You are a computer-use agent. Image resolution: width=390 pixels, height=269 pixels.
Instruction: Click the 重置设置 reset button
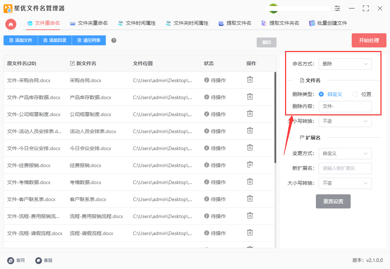[x=333, y=201]
